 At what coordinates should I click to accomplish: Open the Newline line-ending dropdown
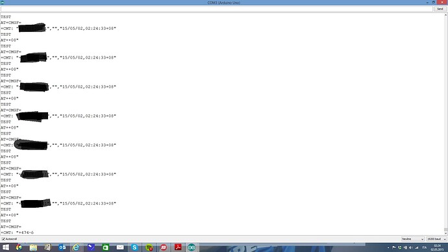pos(412,239)
